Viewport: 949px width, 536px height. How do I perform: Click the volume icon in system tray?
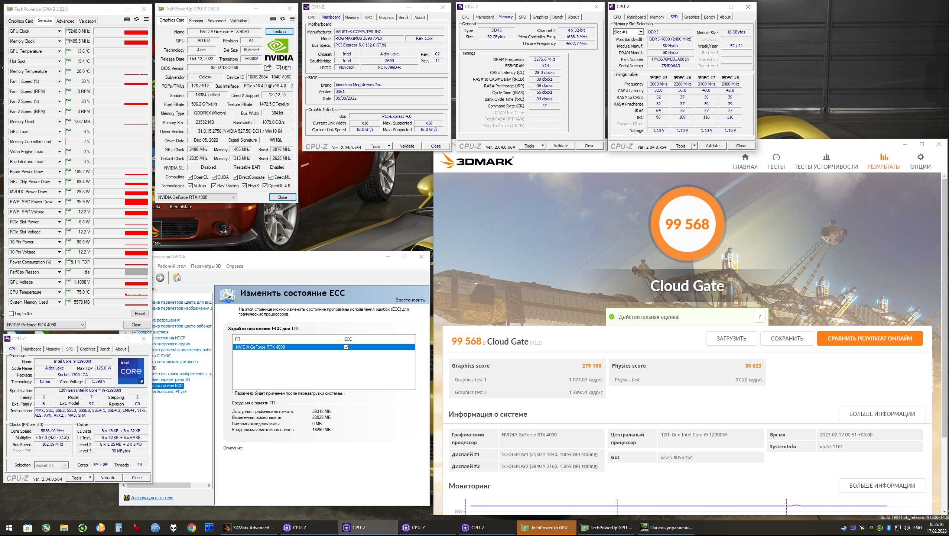coord(906,527)
